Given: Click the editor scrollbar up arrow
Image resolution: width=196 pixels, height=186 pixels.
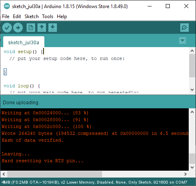Looking at the screenshot, I should coord(192,51).
